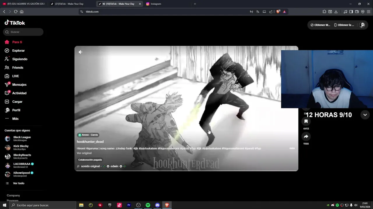Image resolution: width=373 pixels, height=209 pixels.
Task: Mute the TikTok video with speaker icon
Action: (x=80, y=52)
